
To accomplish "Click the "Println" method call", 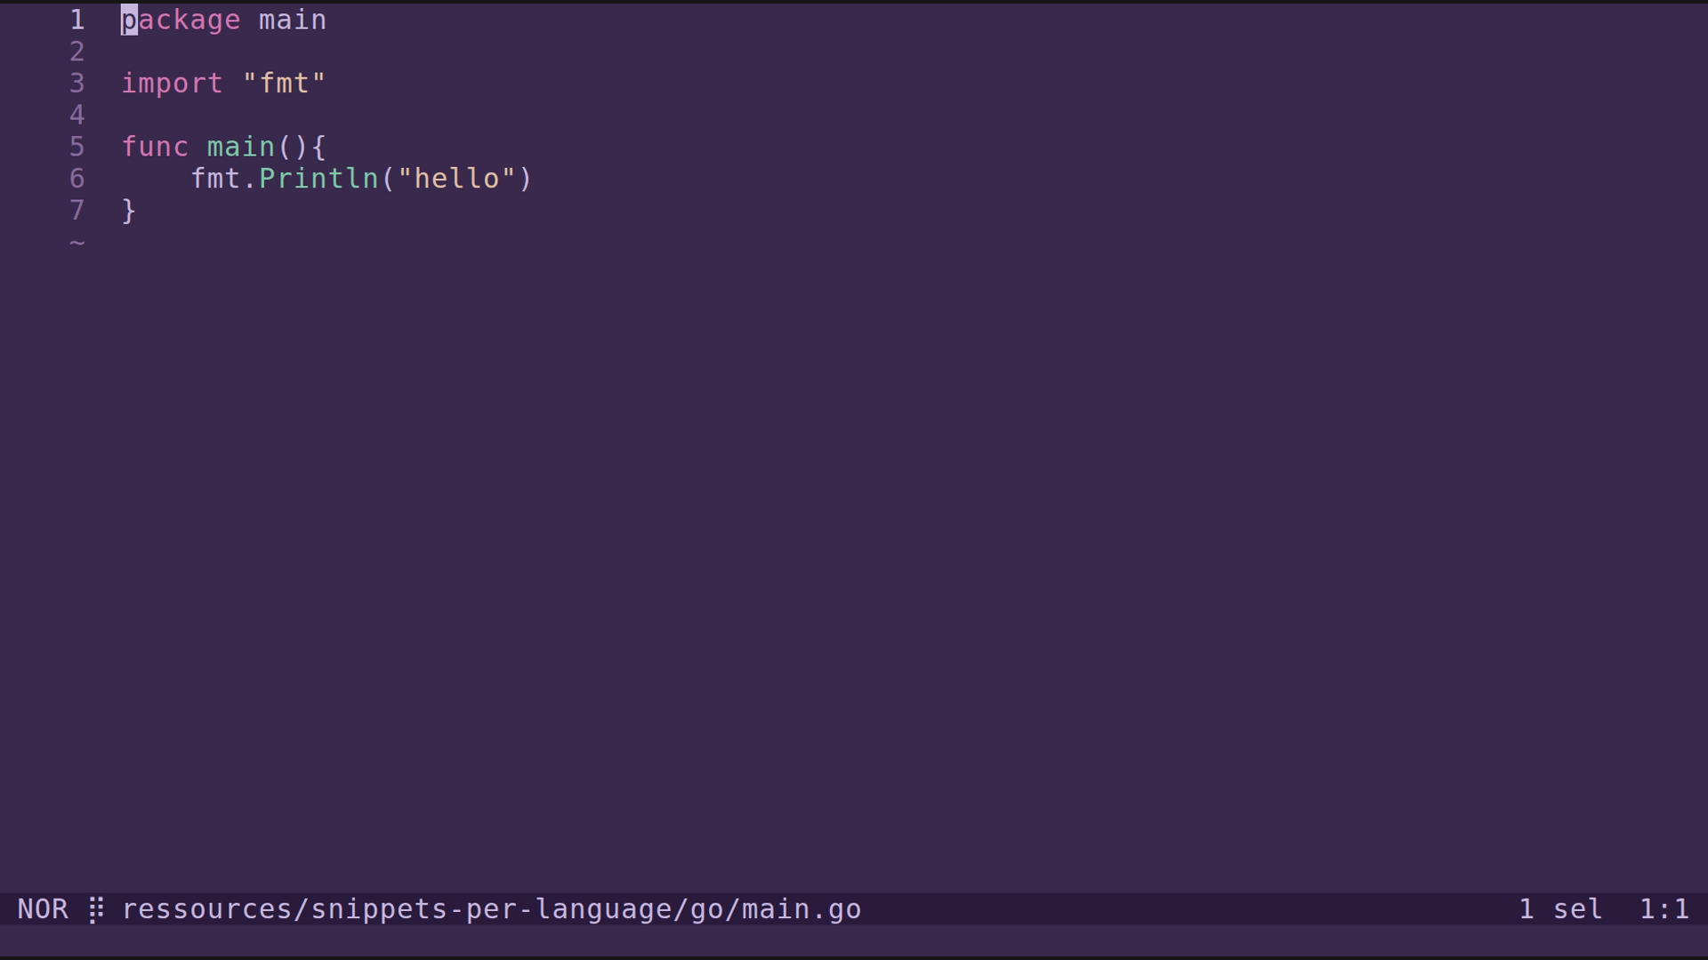I will pyautogui.click(x=318, y=179).
